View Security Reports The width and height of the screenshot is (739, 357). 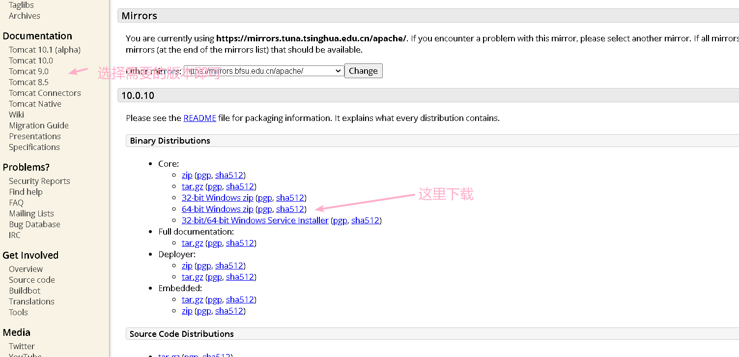point(39,181)
